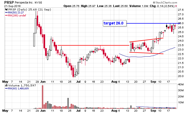Click the red 23.5 horizontal resistance line
This screenshot has height=113, width=188.
pyautogui.click(x=93, y=45)
